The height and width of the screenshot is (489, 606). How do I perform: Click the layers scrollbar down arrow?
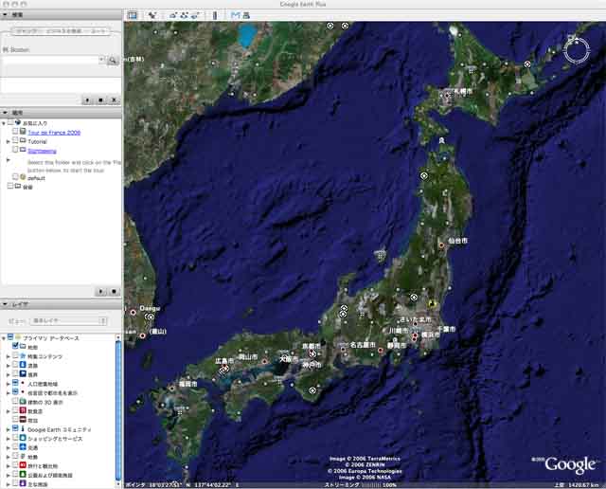click(x=118, y=483)
